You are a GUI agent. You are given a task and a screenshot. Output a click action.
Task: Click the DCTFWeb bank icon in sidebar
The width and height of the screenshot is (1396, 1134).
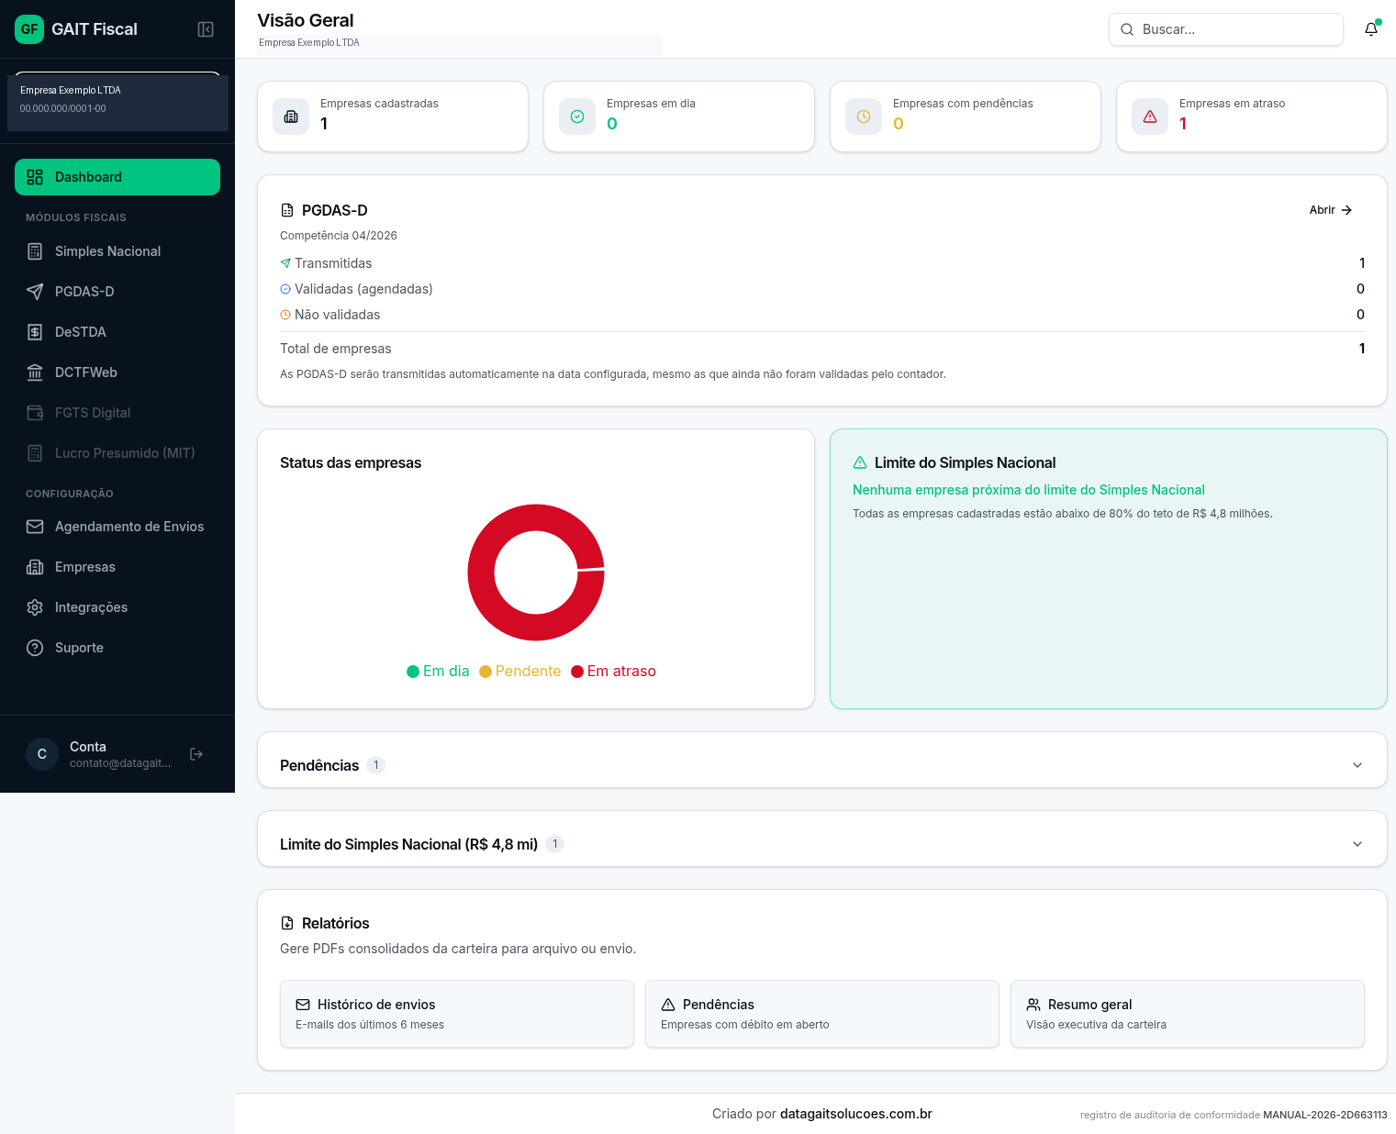tap(35, 372)
